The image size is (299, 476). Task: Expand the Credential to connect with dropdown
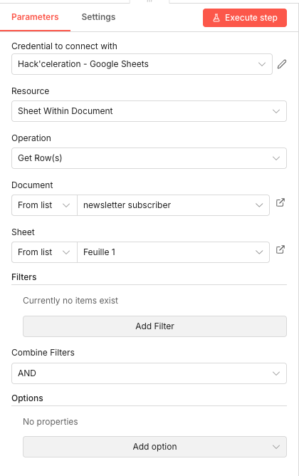click(262, 64)
